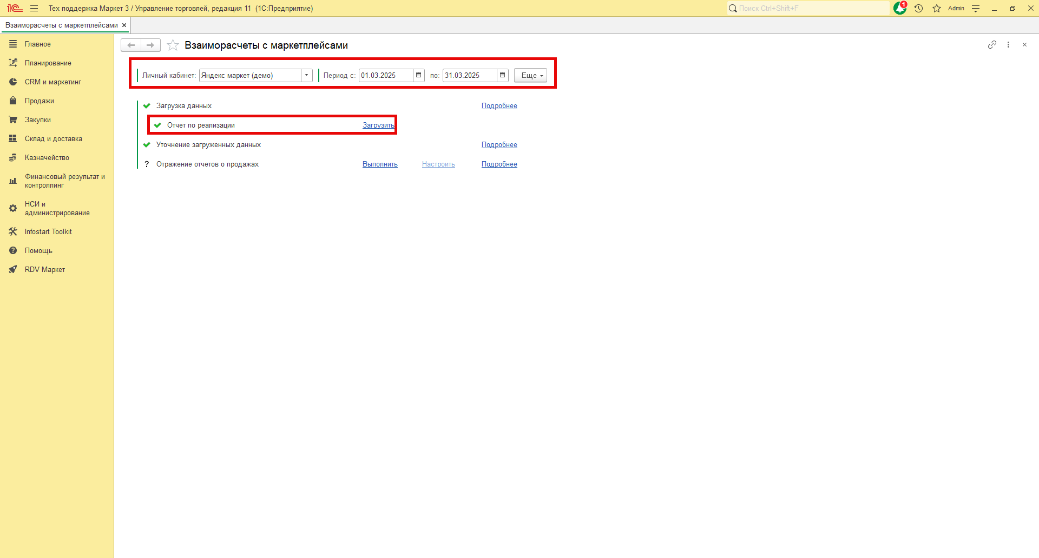Click the Уточнение загруженных данных text

point(208,144)
